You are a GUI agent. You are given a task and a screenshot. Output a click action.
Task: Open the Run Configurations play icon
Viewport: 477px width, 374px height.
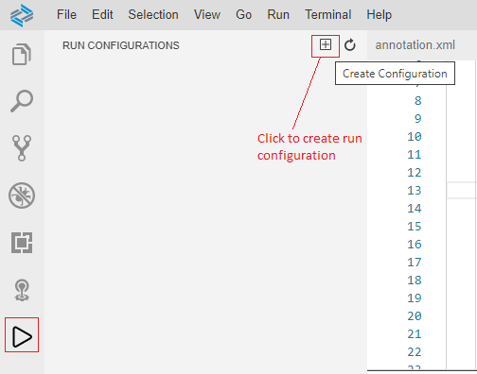tap(22, 337)
